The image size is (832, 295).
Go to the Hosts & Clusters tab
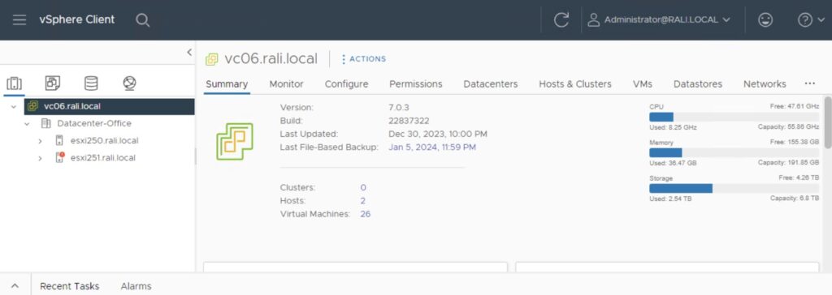575,83
